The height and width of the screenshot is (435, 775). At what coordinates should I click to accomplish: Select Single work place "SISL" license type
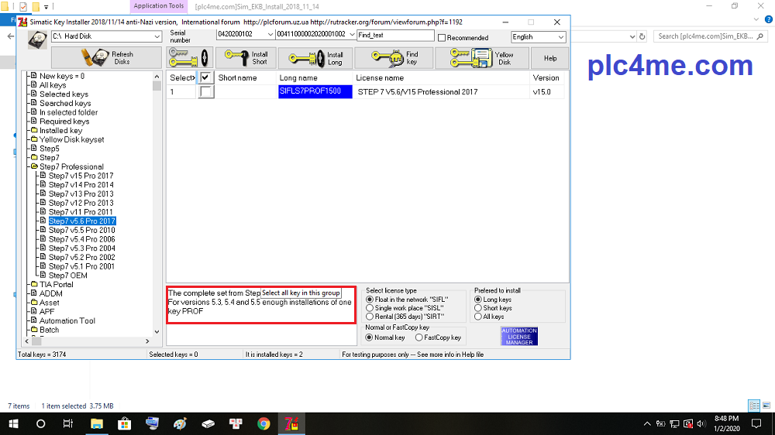(x=370, y=308)
